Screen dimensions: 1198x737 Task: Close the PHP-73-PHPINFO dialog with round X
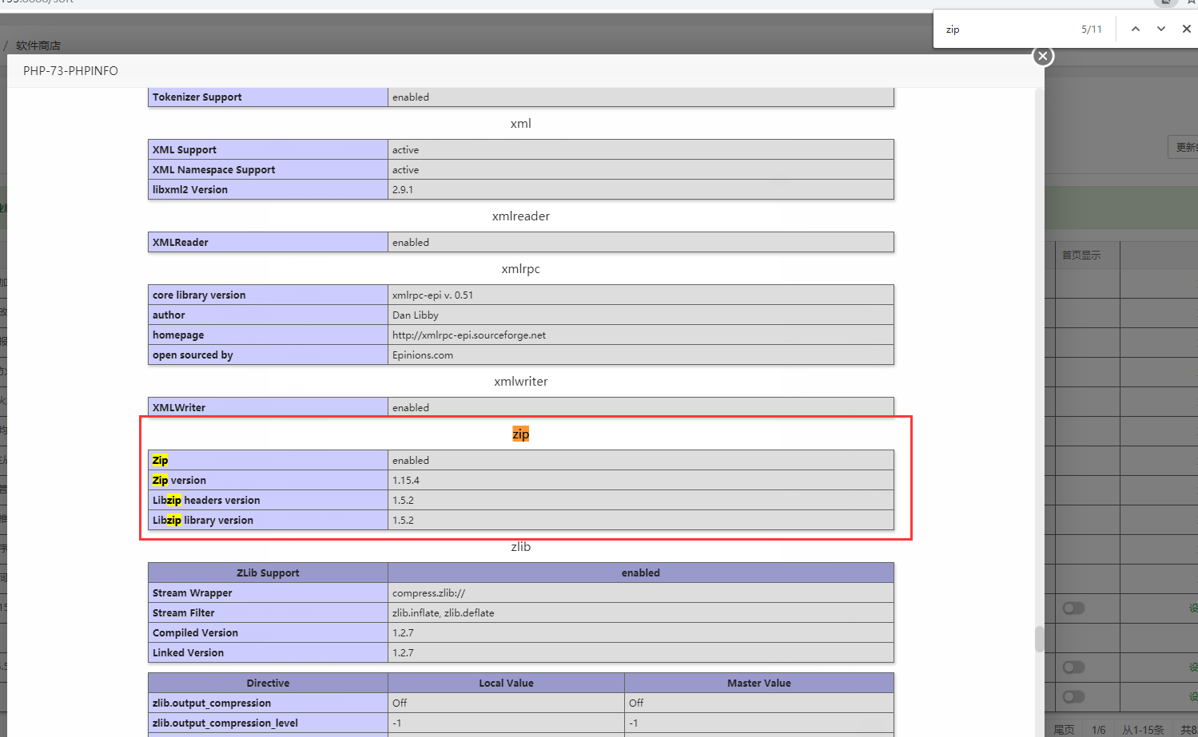click(x=1042, y=56)
